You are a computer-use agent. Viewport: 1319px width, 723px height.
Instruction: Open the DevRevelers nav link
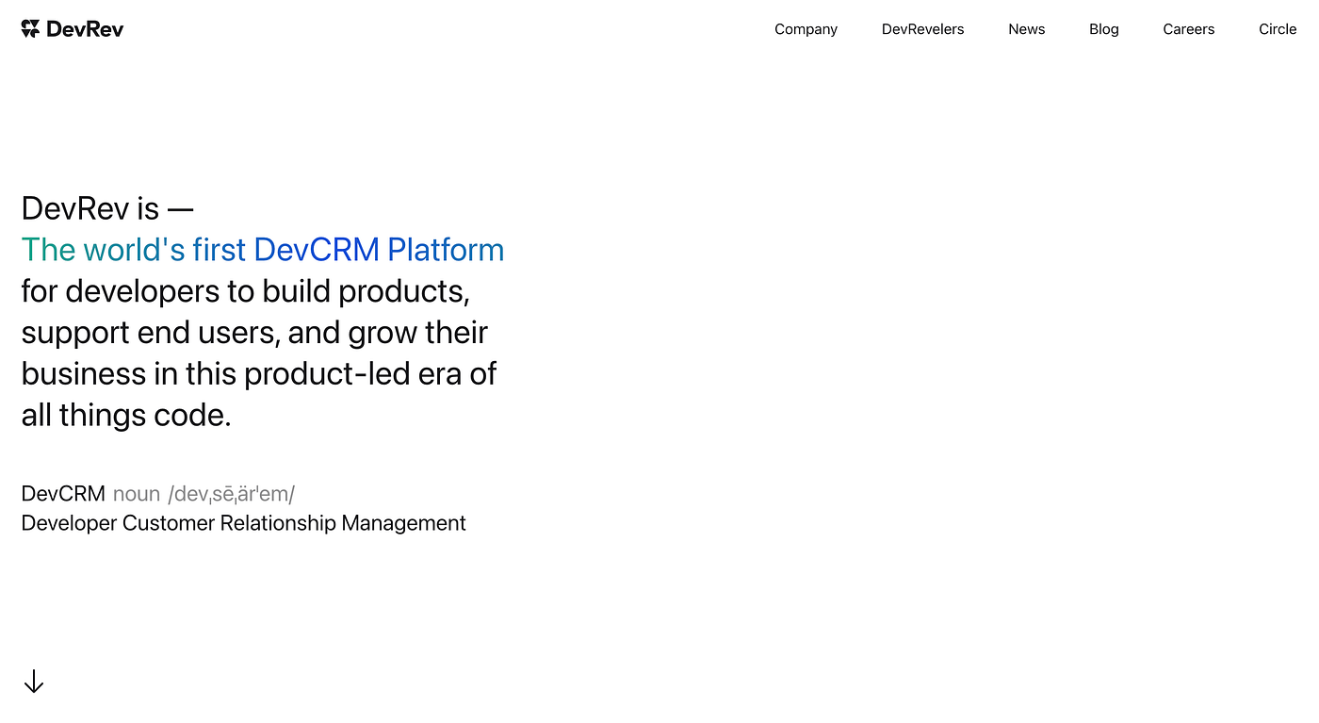click(922, 29)
